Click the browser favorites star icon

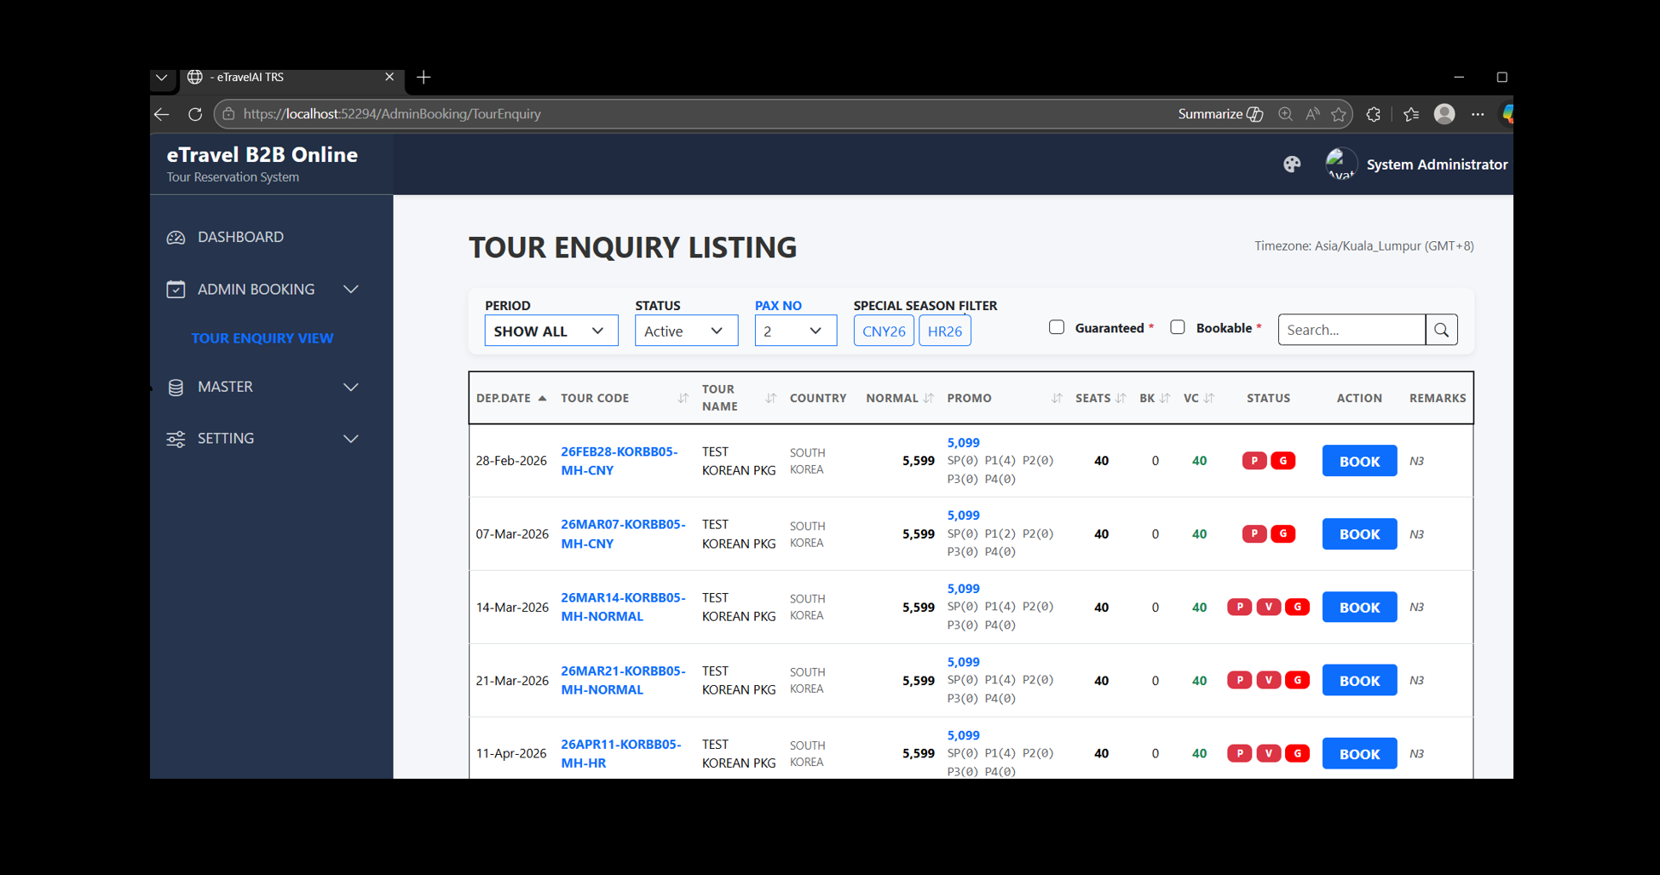pos(1339,114)
